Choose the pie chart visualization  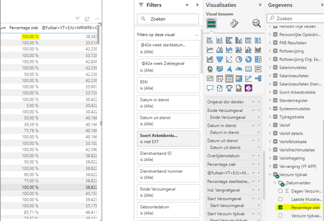click(x=239, y=59)
